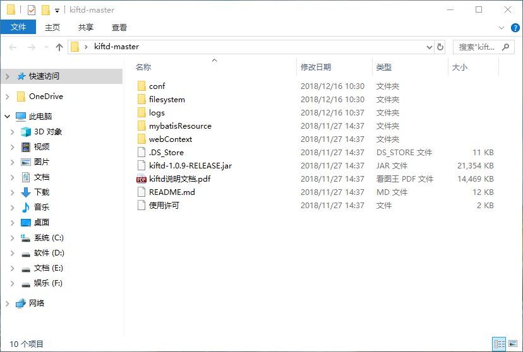Image resolution: width=523 pixels, height=352 pixels.
Task: Expand the 快速访问 tree node
Action: click(x=8, y=76)
